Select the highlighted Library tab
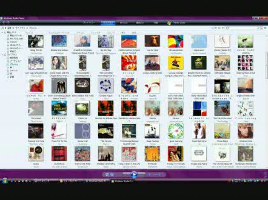Image resolution: width=268 pixels, height=200 pixels. (108, 23)
